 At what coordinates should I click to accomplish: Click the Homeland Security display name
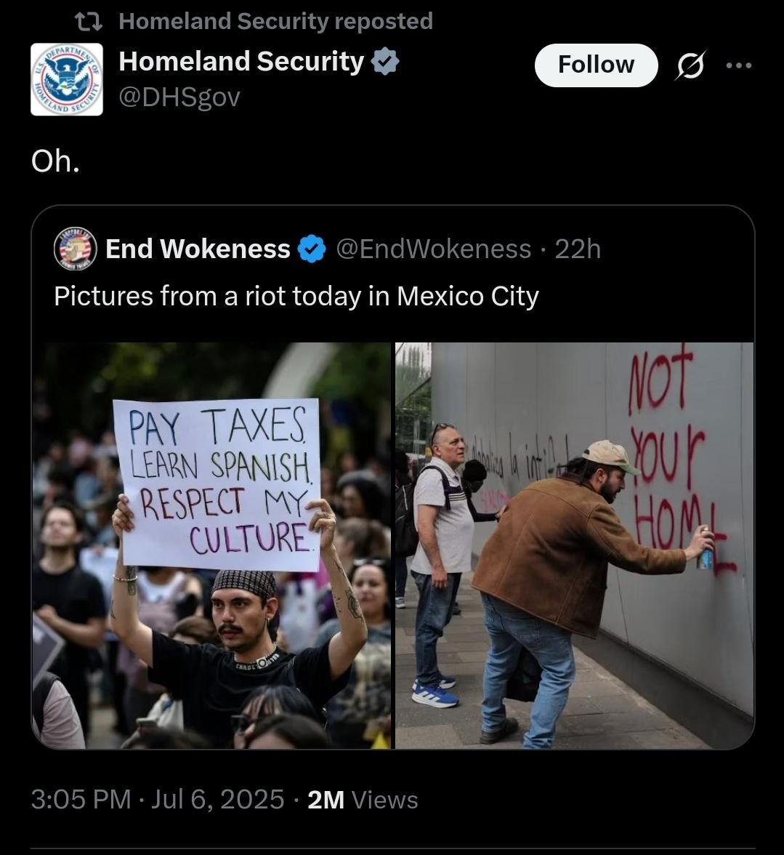click(x=241, y=61)
